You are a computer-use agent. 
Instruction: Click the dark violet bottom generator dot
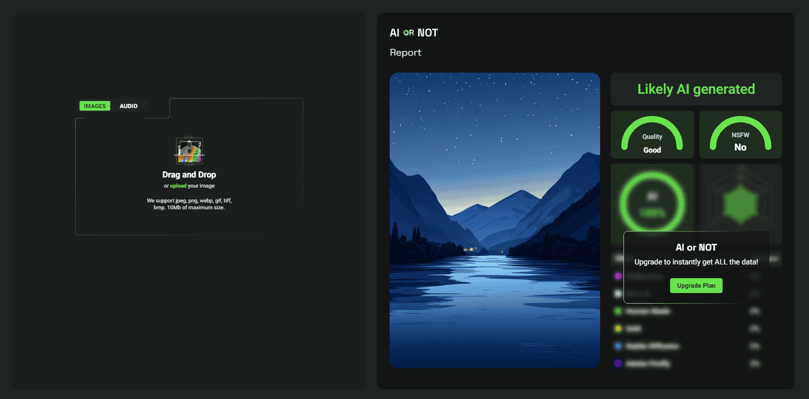tap(618, 363)
